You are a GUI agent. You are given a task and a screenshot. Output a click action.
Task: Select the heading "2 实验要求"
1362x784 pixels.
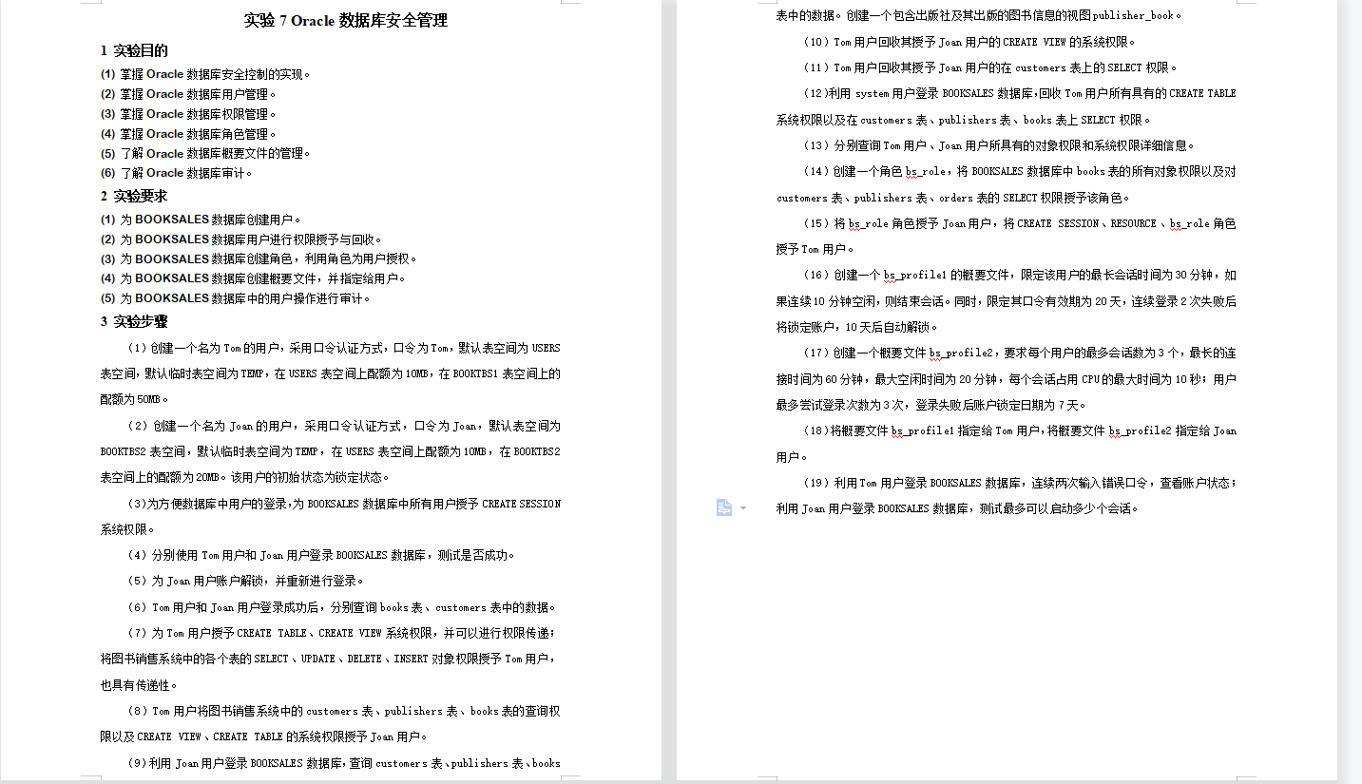pos(134,196)
